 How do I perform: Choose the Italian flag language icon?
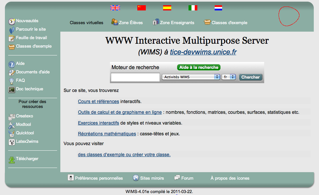coord(193,8)
